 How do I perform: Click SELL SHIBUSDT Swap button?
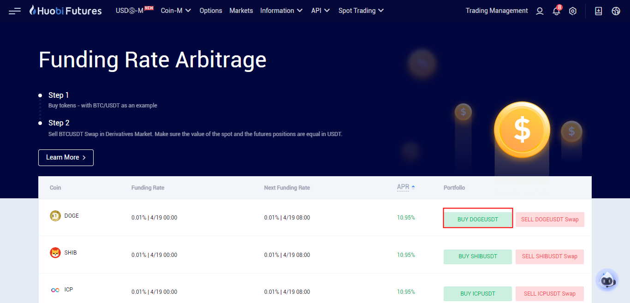point(549,256)
